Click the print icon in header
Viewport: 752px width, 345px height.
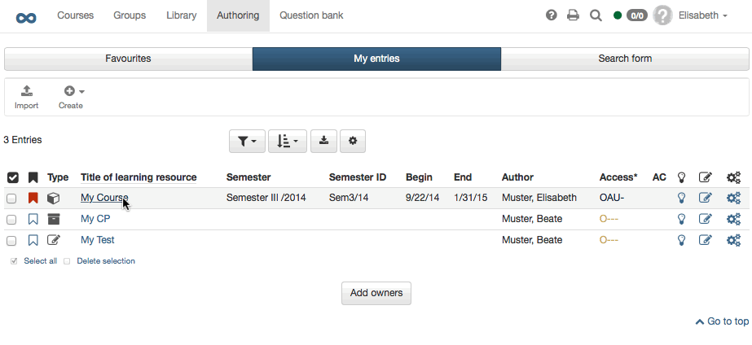[x=574, y=15]
